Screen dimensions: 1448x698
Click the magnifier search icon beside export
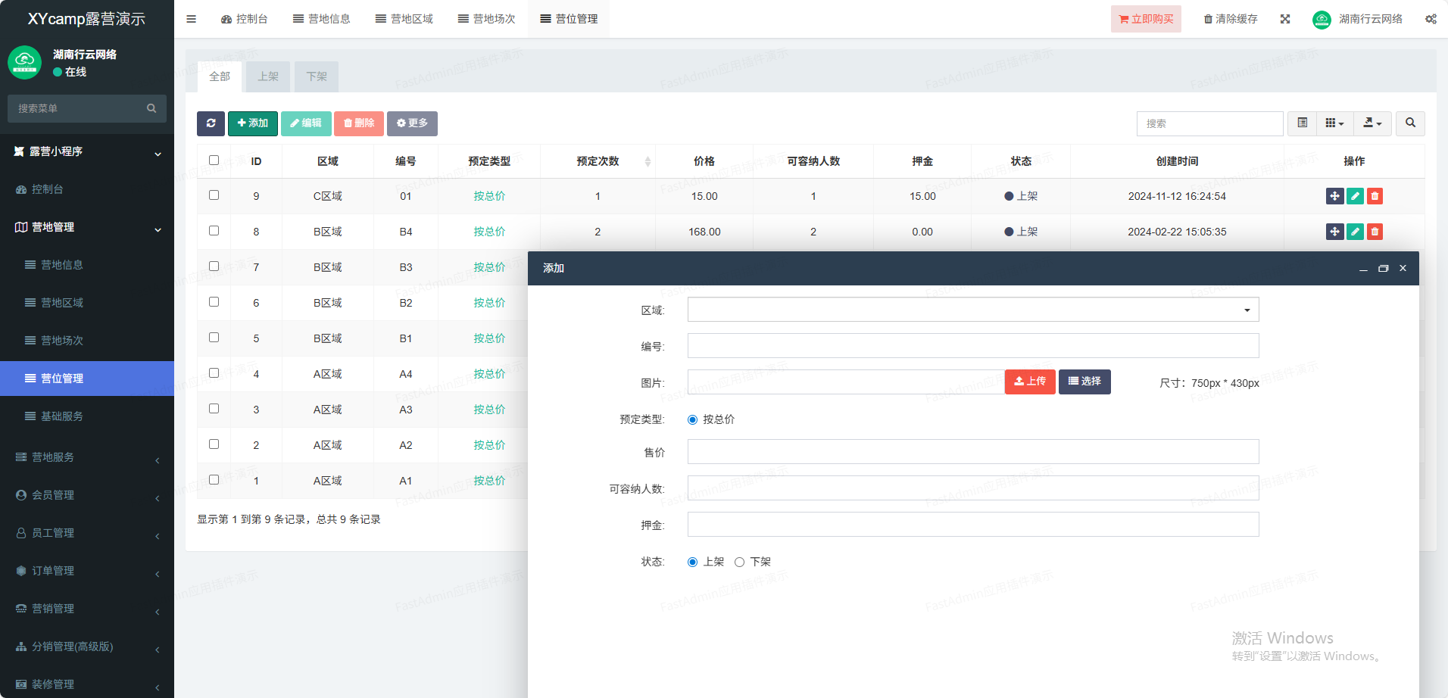1410,123
